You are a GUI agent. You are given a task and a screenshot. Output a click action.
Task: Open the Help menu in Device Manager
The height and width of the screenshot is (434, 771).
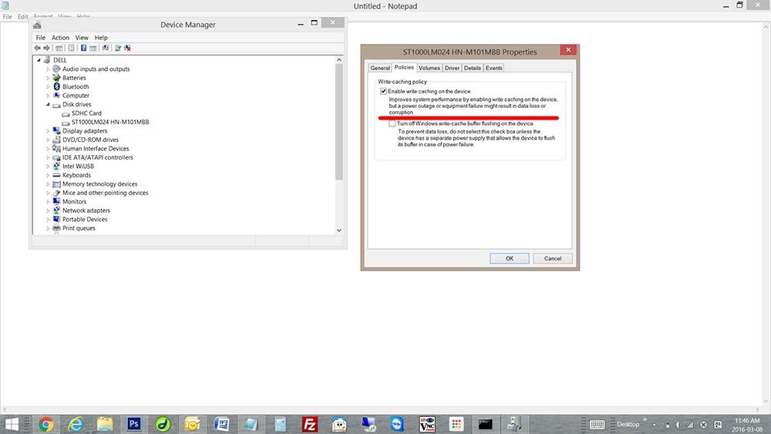click(101, 37)
